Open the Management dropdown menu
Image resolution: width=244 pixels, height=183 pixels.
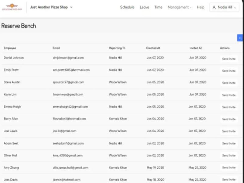point(179,7)
